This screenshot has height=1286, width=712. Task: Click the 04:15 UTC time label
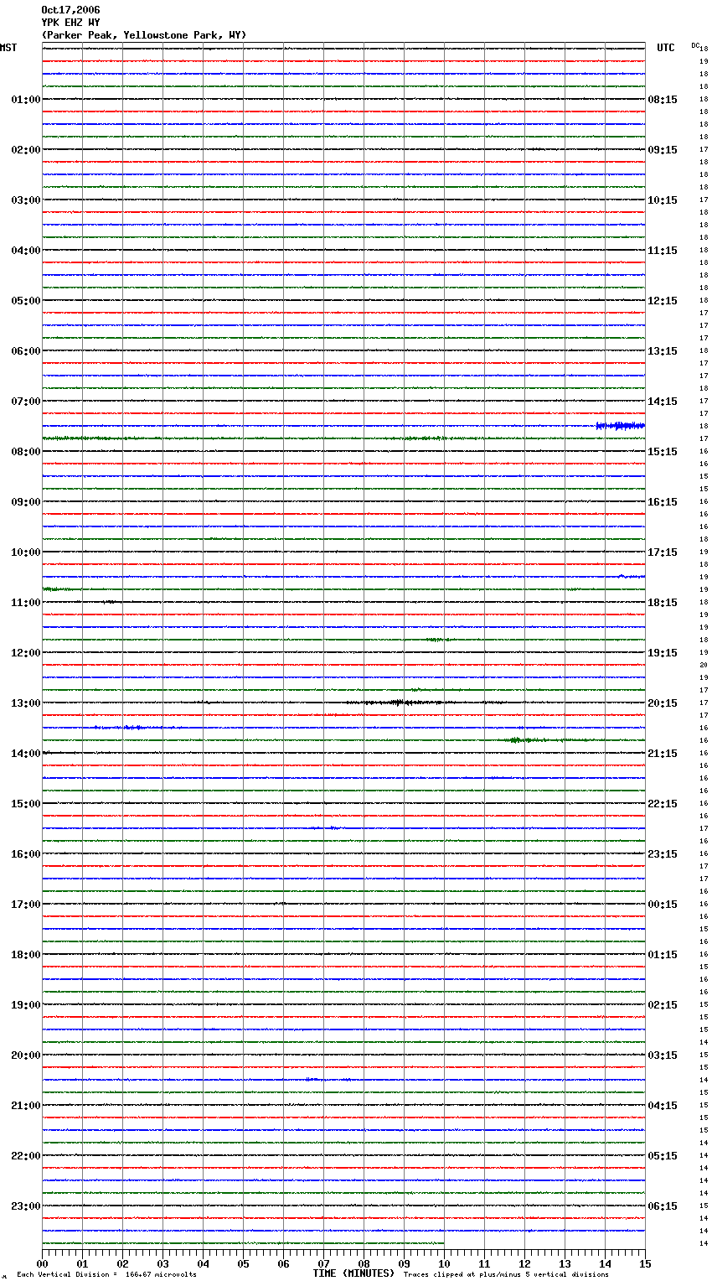[x=663, y=1106]
